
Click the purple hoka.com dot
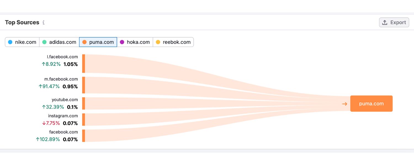tap(122, 42)
